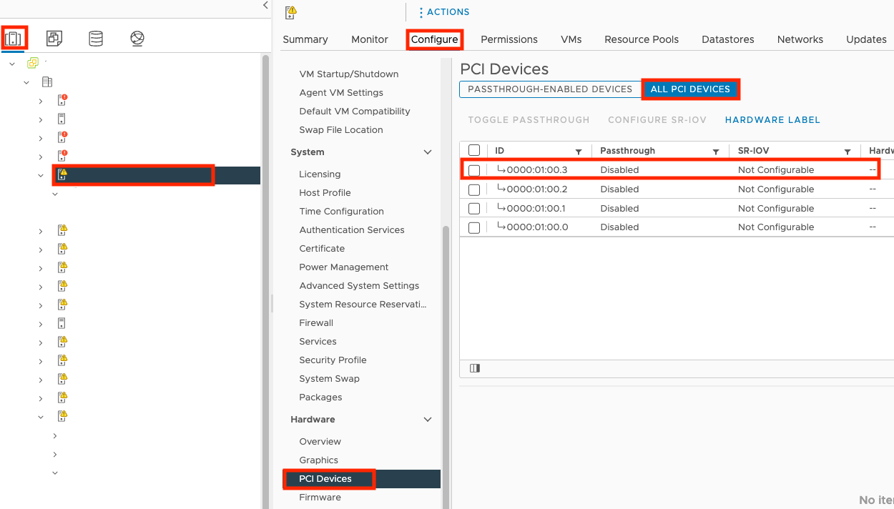Collapse the Hardware settings section

pos(428,420)
